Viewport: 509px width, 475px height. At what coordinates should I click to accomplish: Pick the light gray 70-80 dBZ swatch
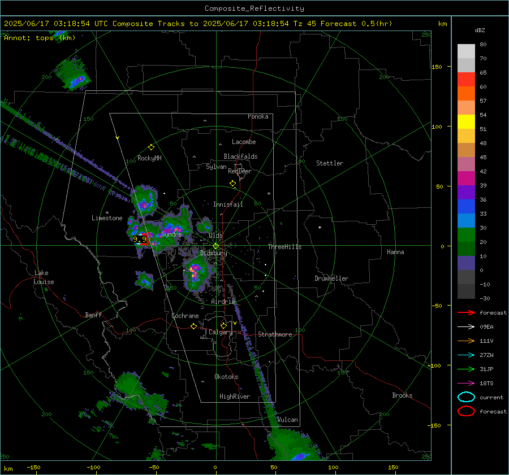point(466,51)
